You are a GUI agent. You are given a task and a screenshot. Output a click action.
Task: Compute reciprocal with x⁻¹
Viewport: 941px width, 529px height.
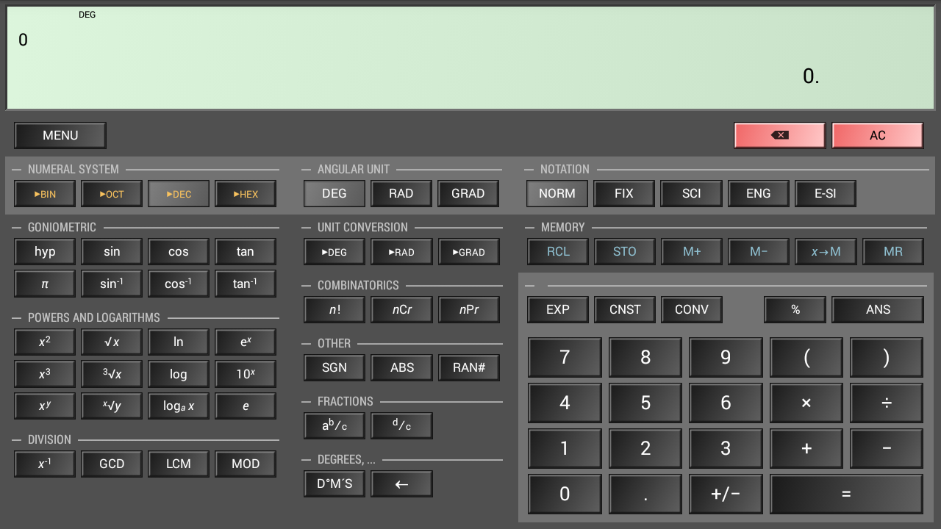coord(45,464)
